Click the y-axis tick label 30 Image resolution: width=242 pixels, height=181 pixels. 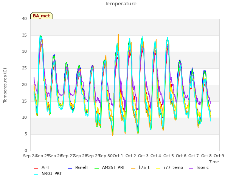pos(24,52)
